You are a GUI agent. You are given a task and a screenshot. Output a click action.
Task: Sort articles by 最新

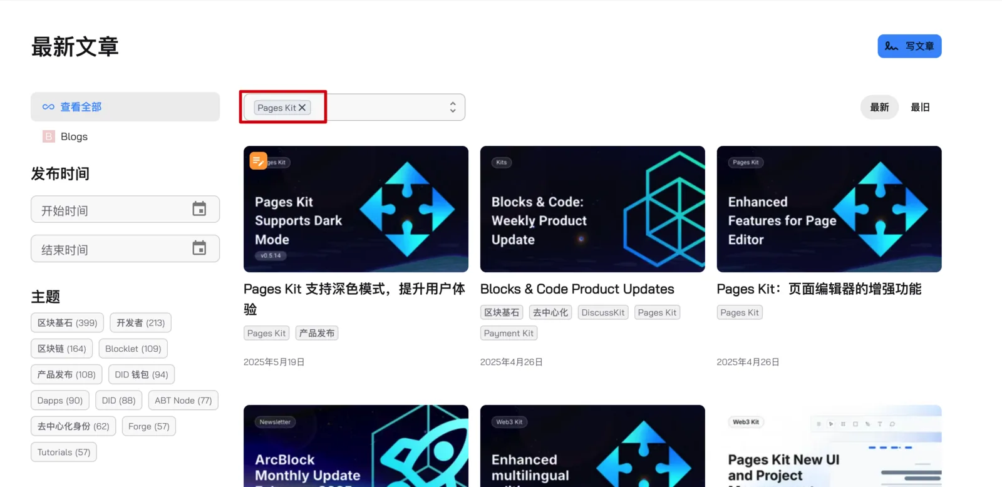pyautogui.click(x=879, y=108)
